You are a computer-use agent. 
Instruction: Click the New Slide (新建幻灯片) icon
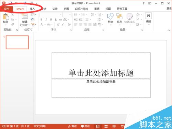[25, 16]
